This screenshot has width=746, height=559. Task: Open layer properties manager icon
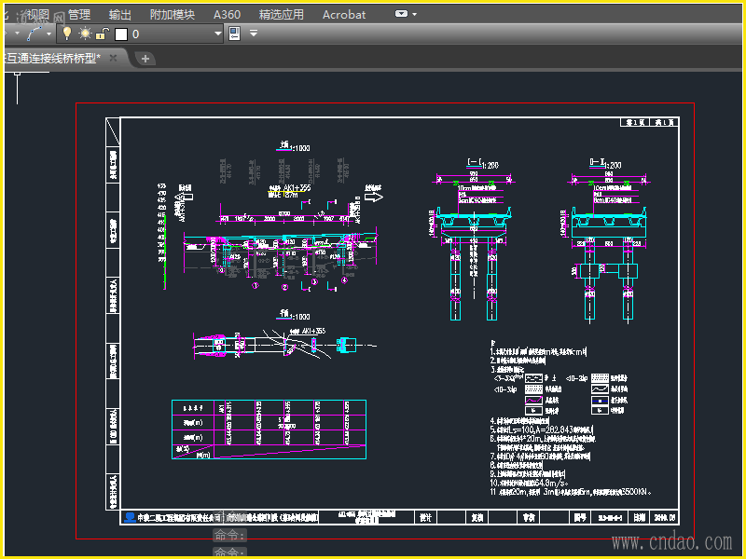click(x=234, y=34)
